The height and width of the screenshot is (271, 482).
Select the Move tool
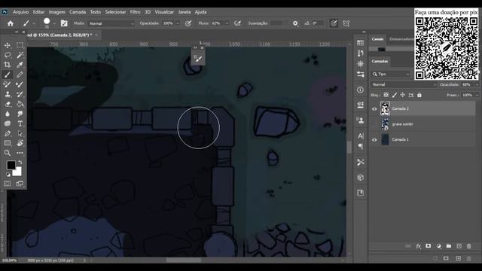point(8,45)
